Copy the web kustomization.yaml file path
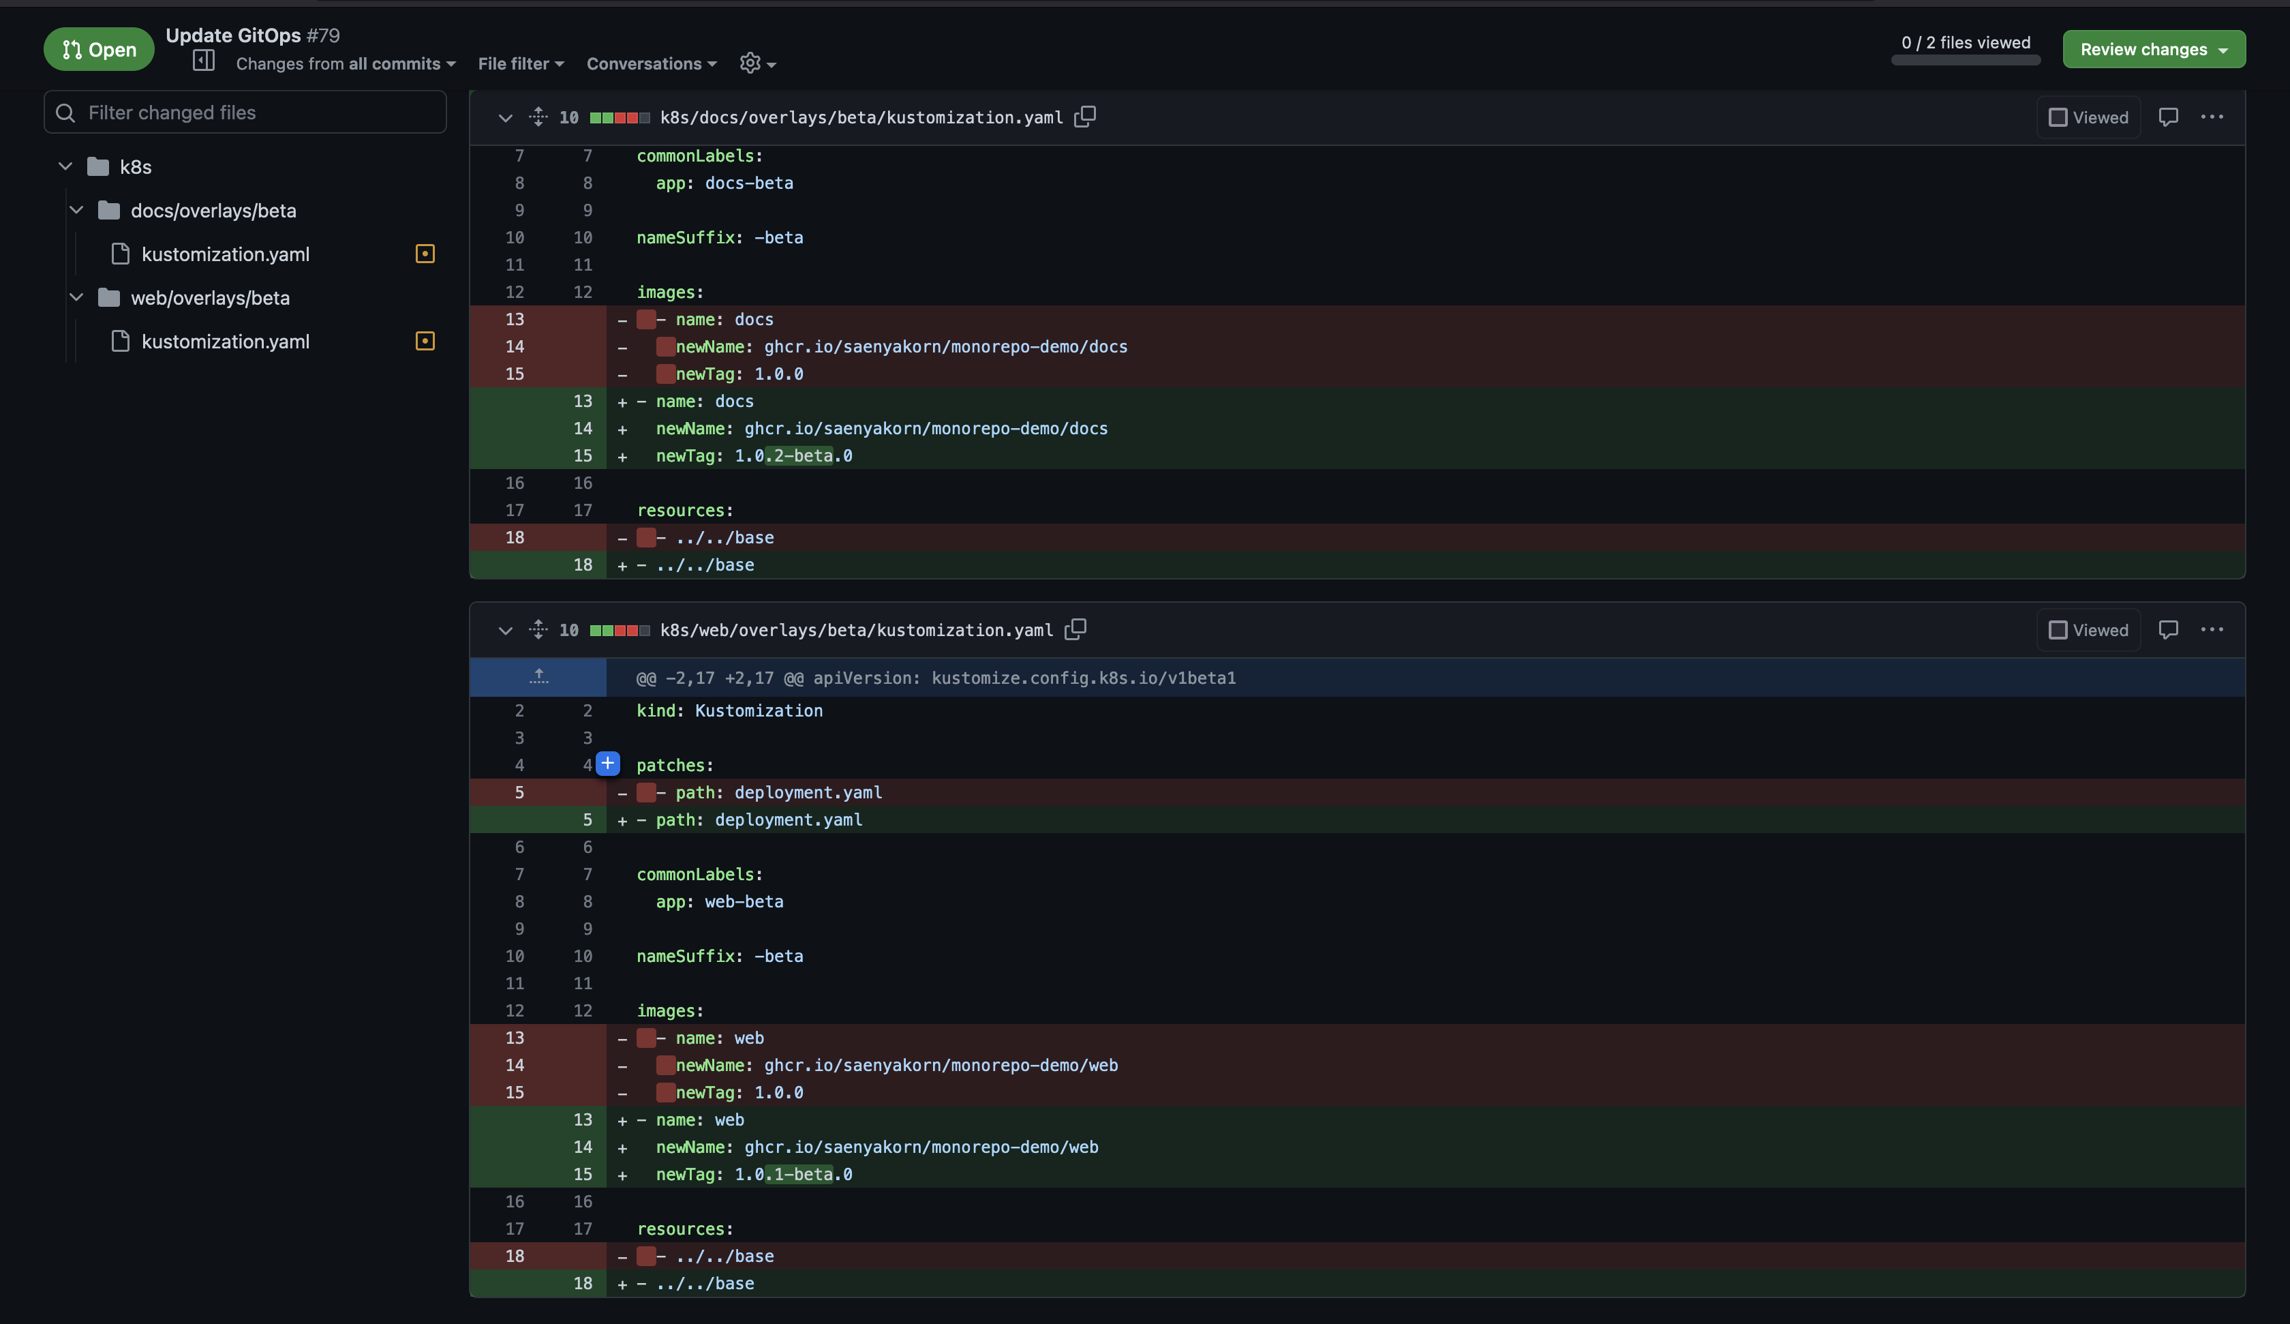Image resolution: width=2290 pixels, height=1324 pixels. 1075,629
